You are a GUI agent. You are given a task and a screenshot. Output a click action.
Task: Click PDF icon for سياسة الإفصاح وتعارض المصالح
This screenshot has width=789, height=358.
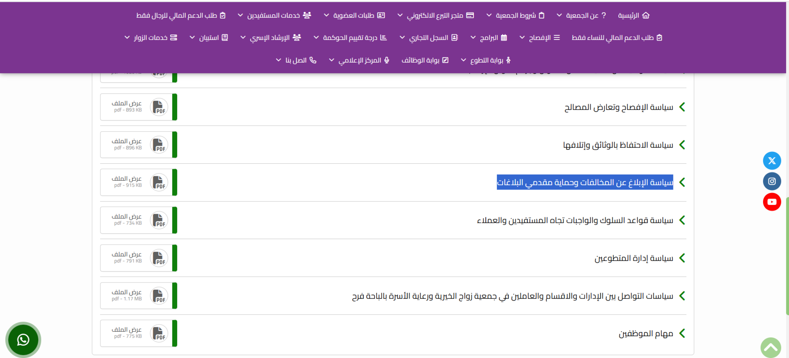[x=159, y=107]
